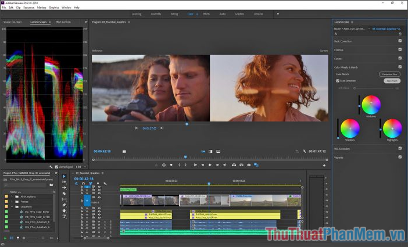
Task: Open master clip dropdown in Lumetri Color
Action: coord(369,28)
